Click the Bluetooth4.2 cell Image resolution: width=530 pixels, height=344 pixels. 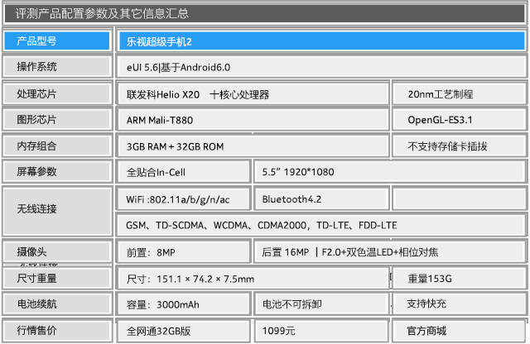click(x=320, y=199)
